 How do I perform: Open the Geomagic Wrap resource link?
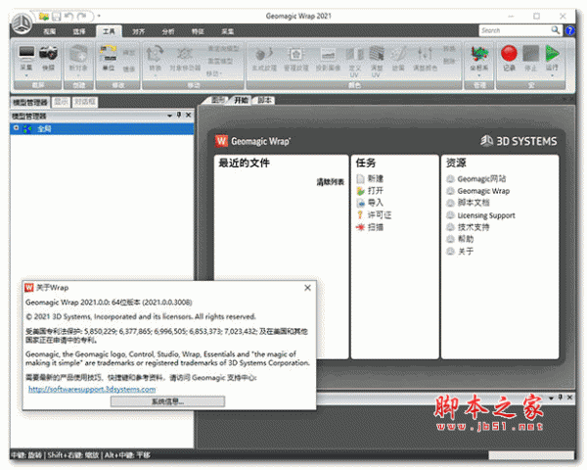pyautogui.click(x=483, y=191)
